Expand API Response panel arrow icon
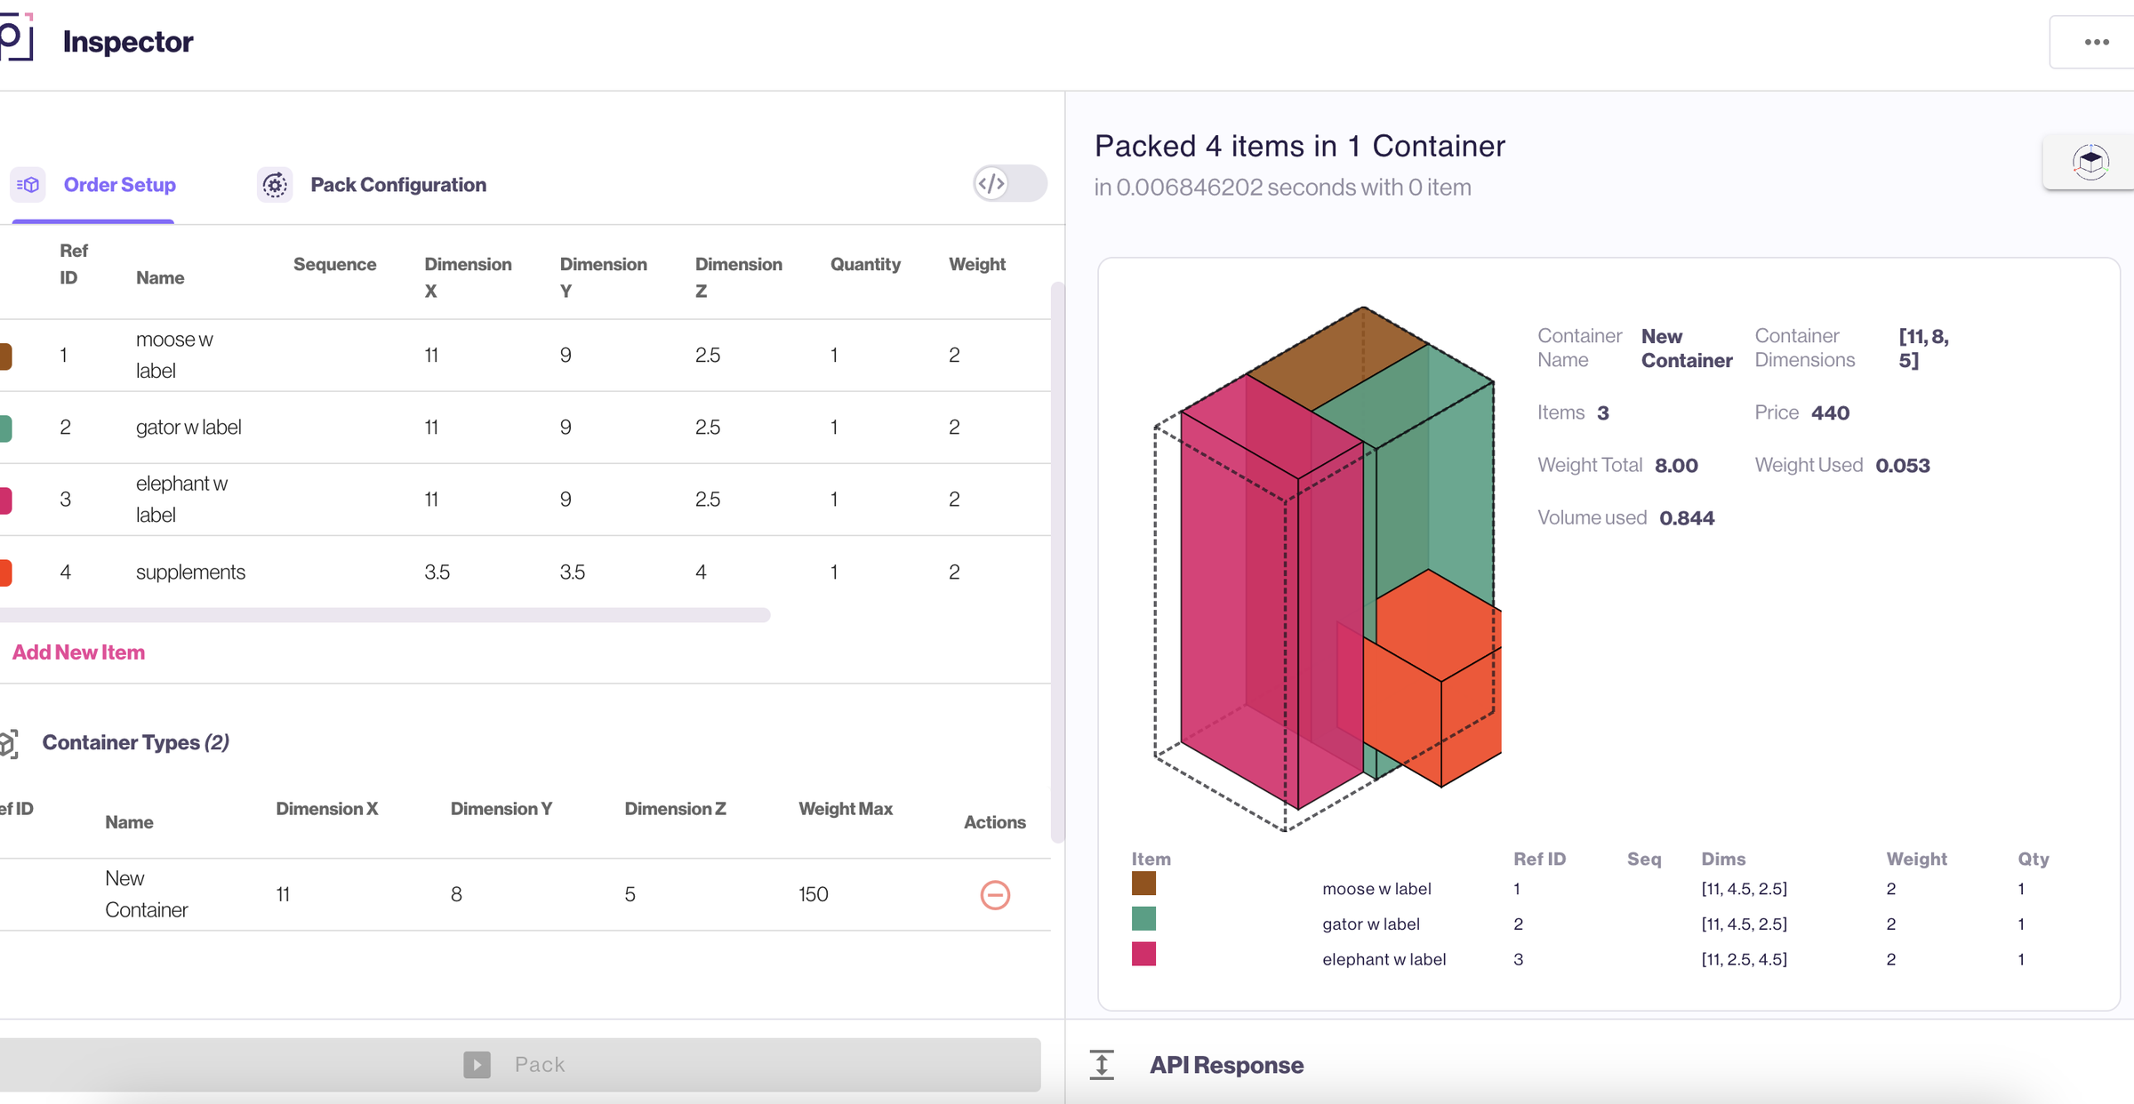The image size is (2134, 1104). tap(1102, 1065)
